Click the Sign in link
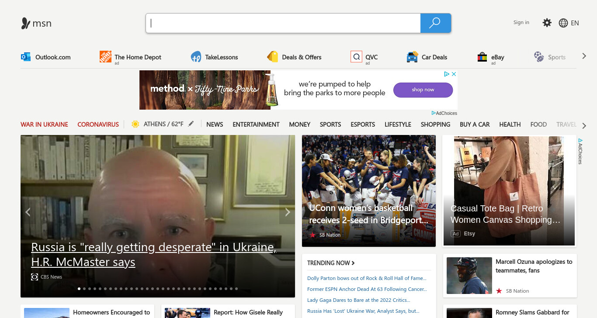The width and height of the screenshot is (597, 318). click(521, 23)
